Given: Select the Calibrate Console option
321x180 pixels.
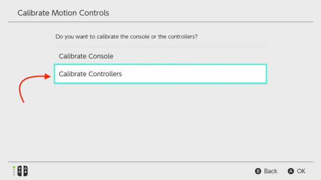Looking at the screenshot, I should coord(160,56).
